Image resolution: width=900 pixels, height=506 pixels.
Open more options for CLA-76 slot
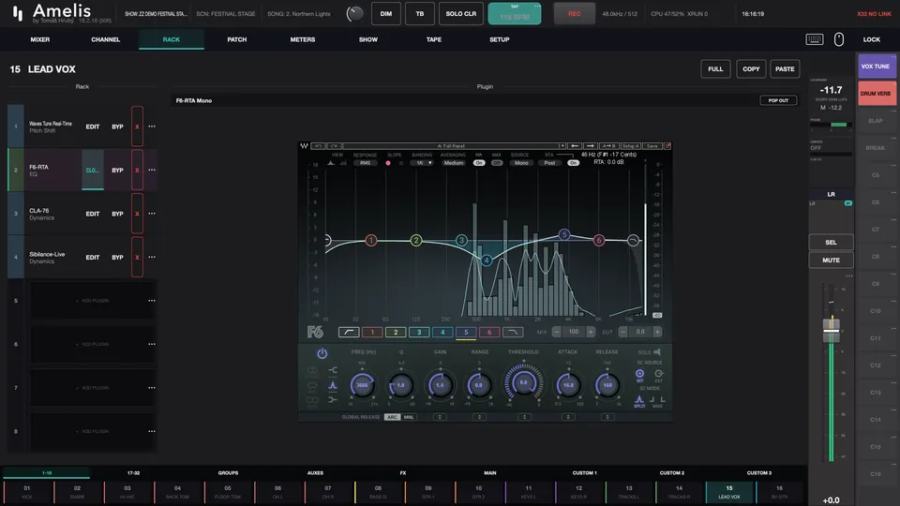tap(152, 214)
